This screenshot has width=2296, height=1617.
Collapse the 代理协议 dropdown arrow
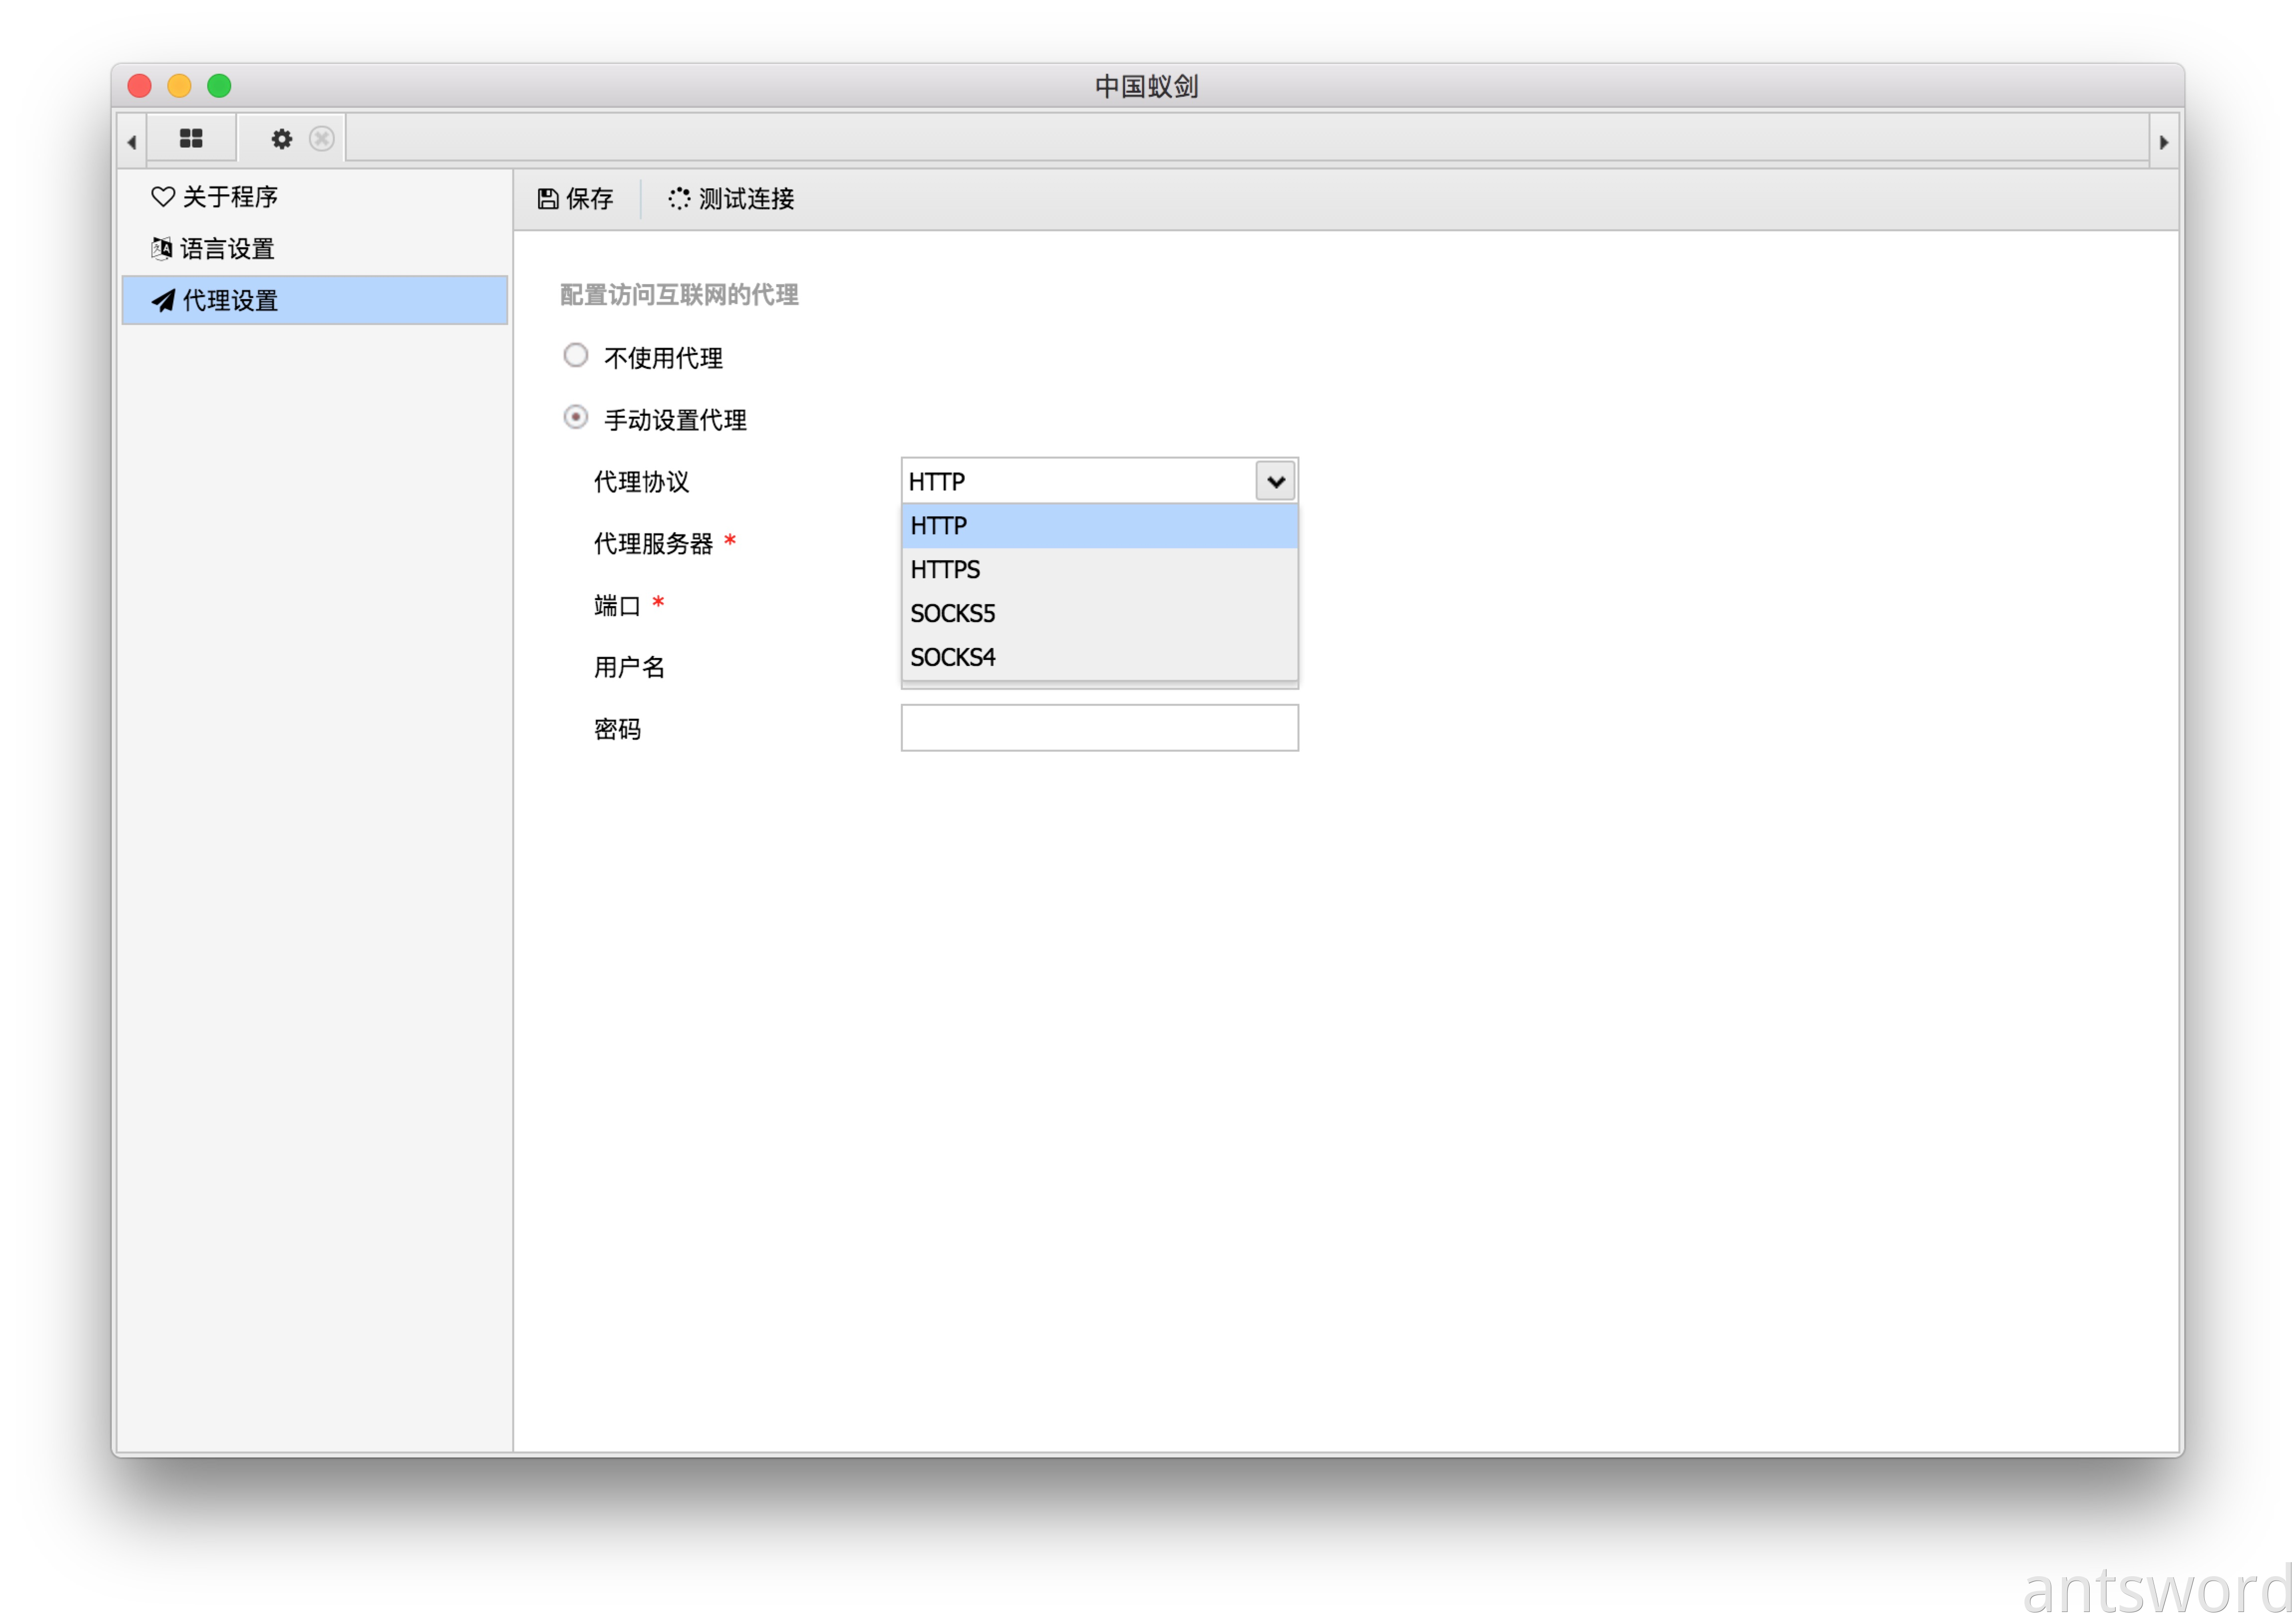[1275, 482]
